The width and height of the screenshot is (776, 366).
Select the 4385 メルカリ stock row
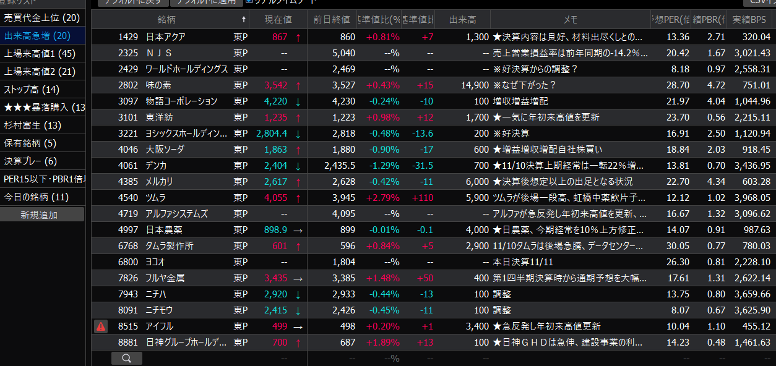[x=160, y=182]
